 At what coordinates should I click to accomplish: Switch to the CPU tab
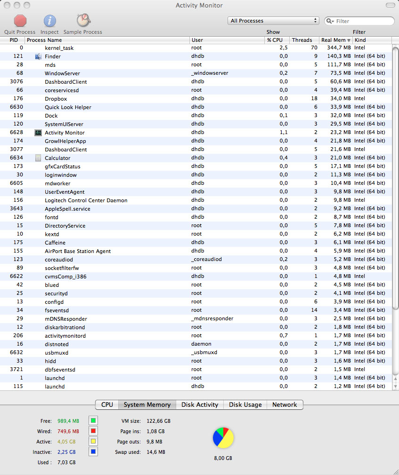(107, 405)
